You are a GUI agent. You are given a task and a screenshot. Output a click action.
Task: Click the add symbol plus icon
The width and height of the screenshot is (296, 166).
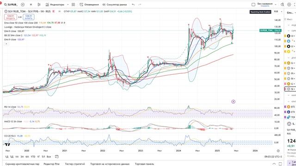[23, 5]
